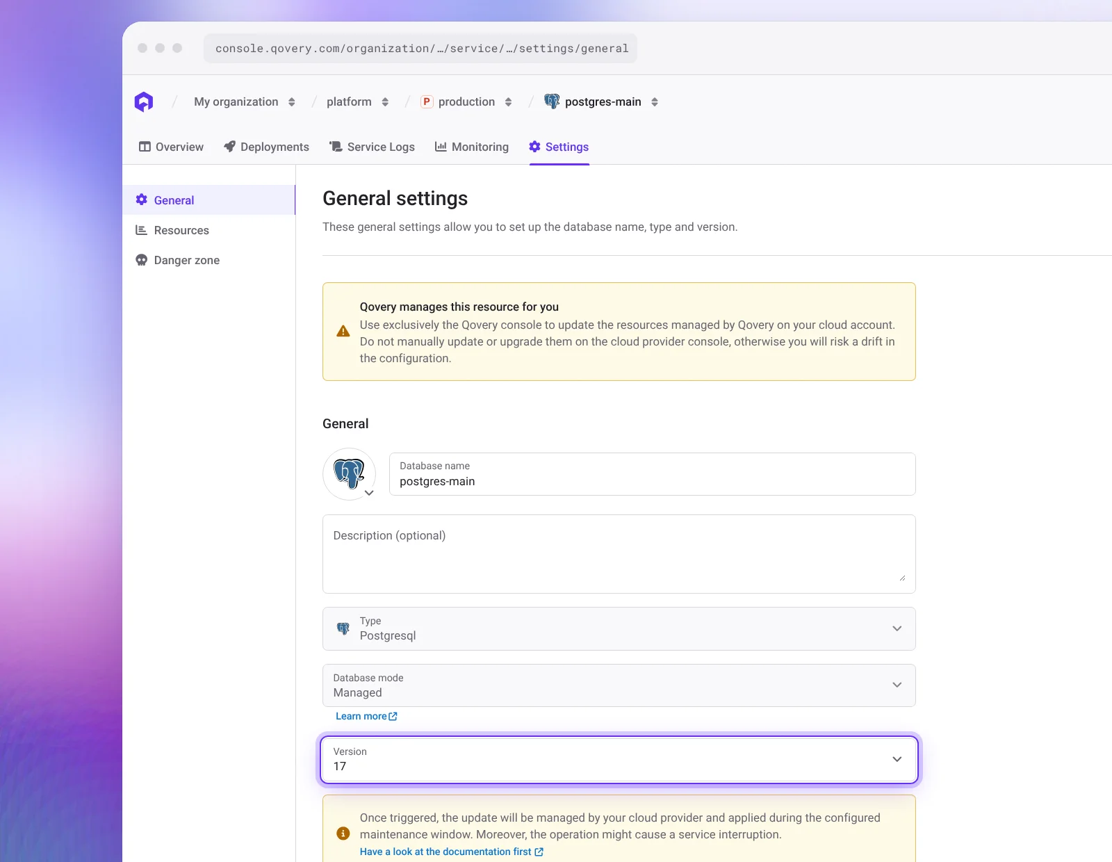This screenshot has width=1112, height=862.
Task: Open the Learn more link
Action: click(x=366, y=716)
